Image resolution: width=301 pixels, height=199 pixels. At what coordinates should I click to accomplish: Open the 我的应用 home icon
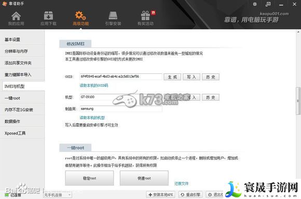[16, 19]
